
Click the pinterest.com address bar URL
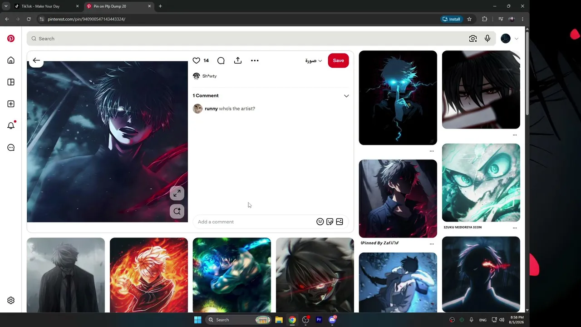(x=86, y=19)
